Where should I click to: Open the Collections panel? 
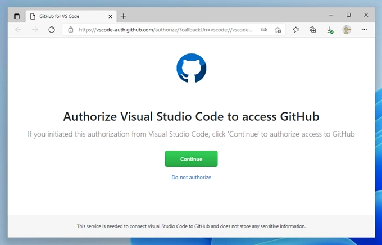tap(312, 30)
